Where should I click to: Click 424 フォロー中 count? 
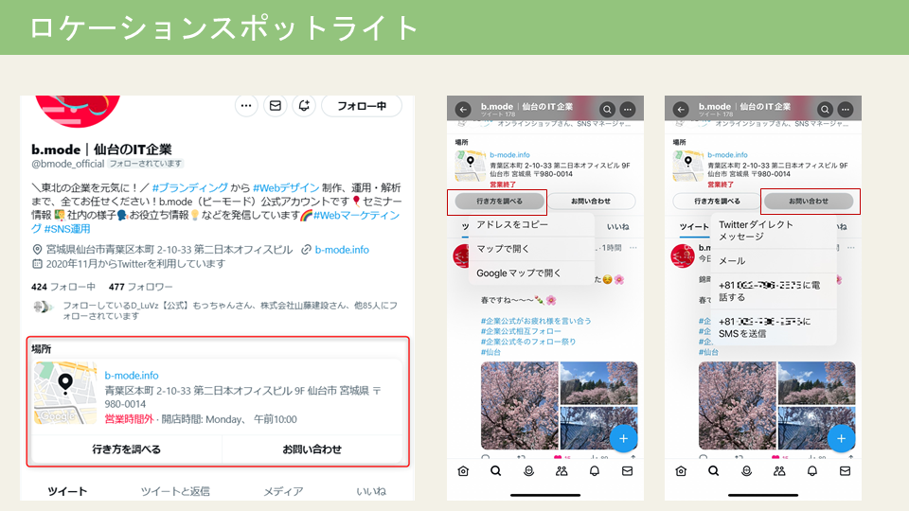(63, 287)
